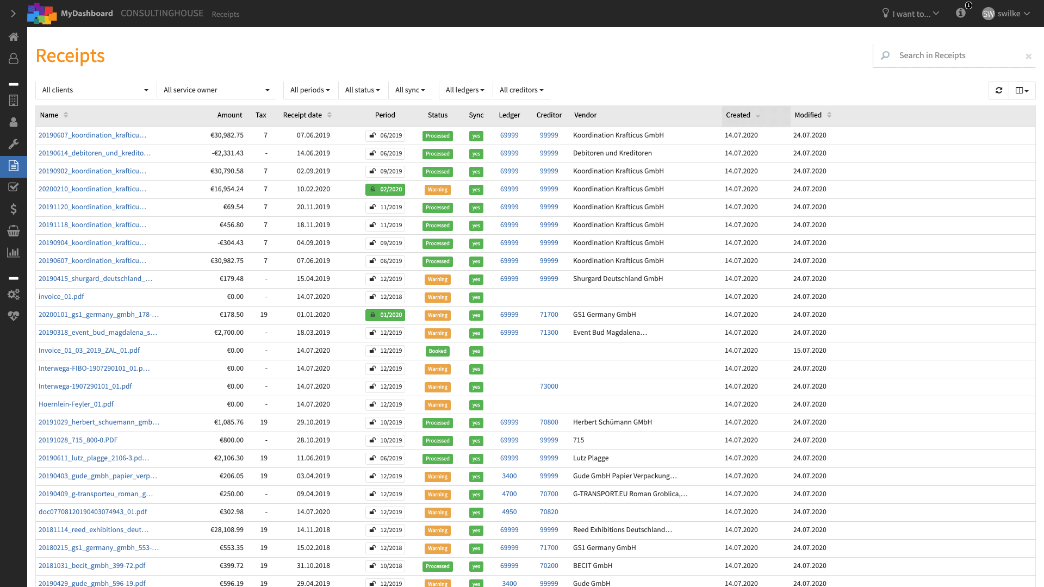
Task: Expand the All clients dropdown
Action: tap(95, 90)
